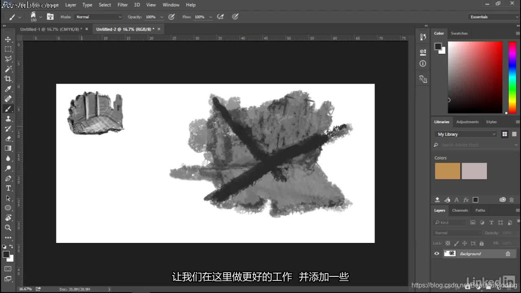
Task: Select the Type tool
Action: point(8,188)
